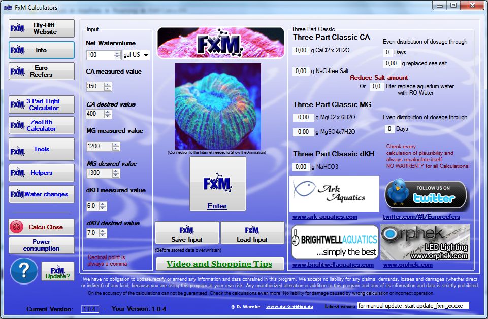This screenshot has height=319, width=488.
Task: Click Save Input button
Action: pos(187,233)
